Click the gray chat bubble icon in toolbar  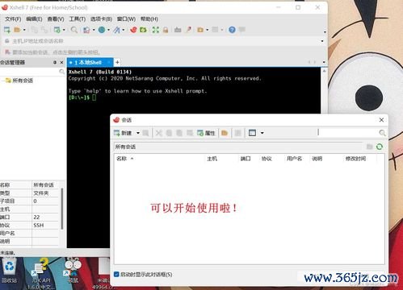coord(242,30)
